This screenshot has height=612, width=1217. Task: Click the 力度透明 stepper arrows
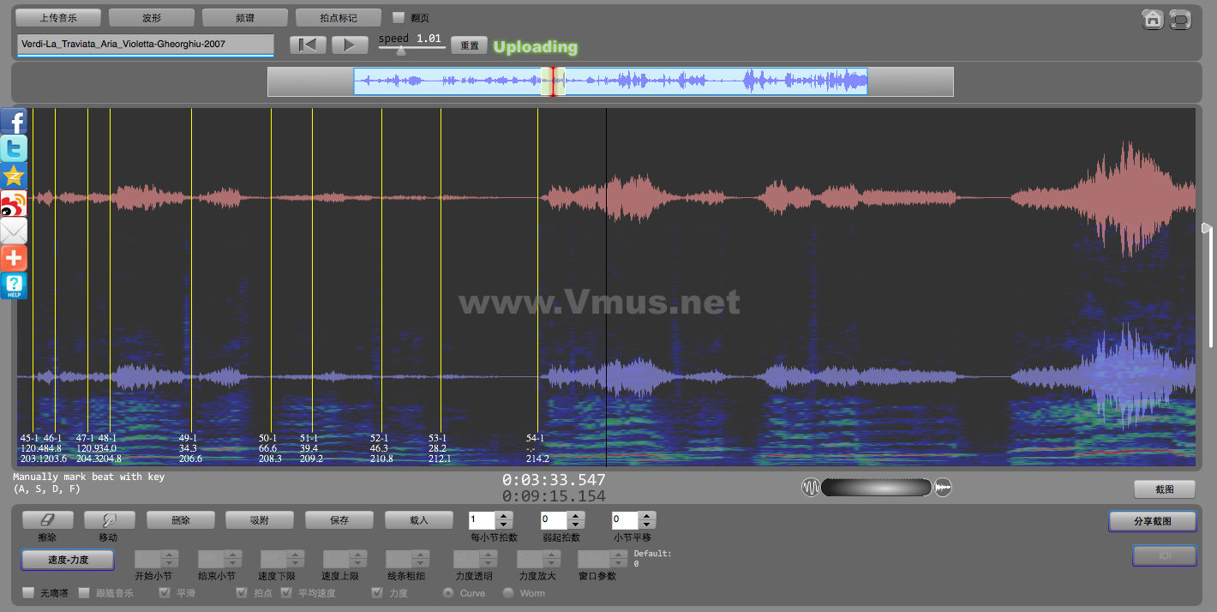tap(489, 559)
